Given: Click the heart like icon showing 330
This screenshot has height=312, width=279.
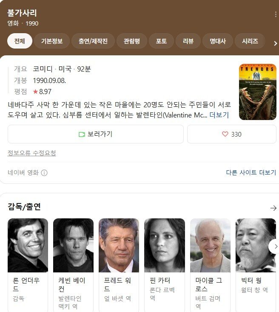Looking at the screenshot, I should [225, 134].
